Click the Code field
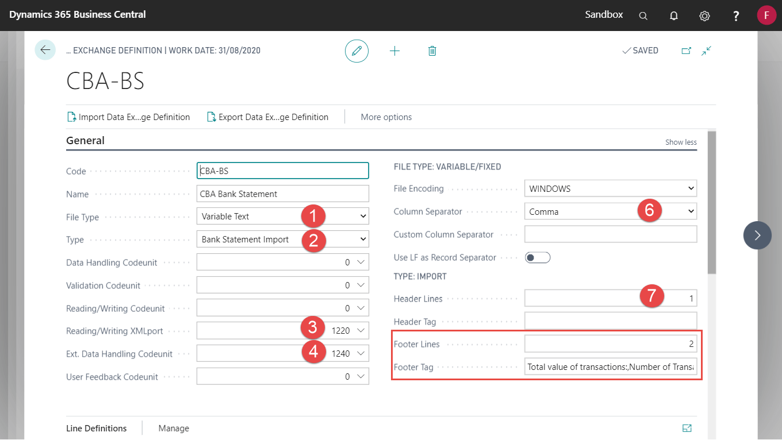The image size is (782, 440). (282, 171)
